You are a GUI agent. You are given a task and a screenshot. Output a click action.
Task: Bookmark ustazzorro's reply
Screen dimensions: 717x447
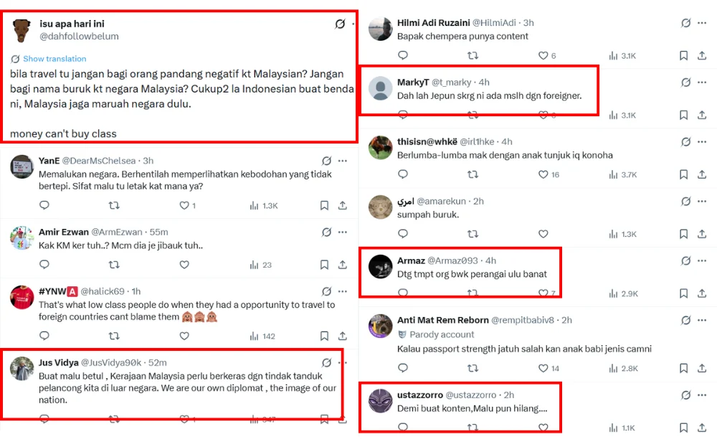683,428
